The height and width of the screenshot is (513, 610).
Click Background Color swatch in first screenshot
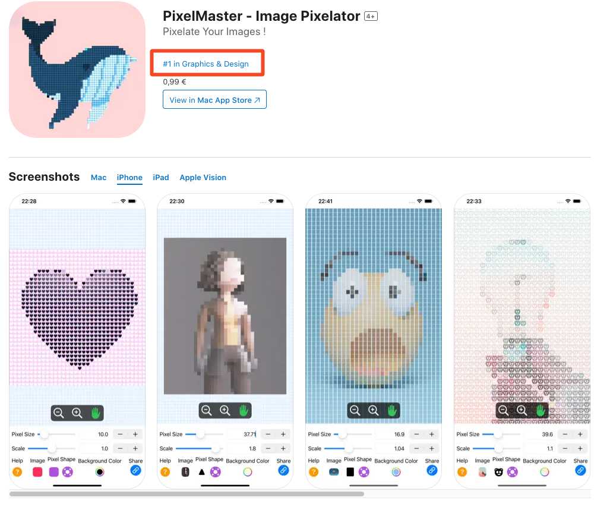pos(100,472)
